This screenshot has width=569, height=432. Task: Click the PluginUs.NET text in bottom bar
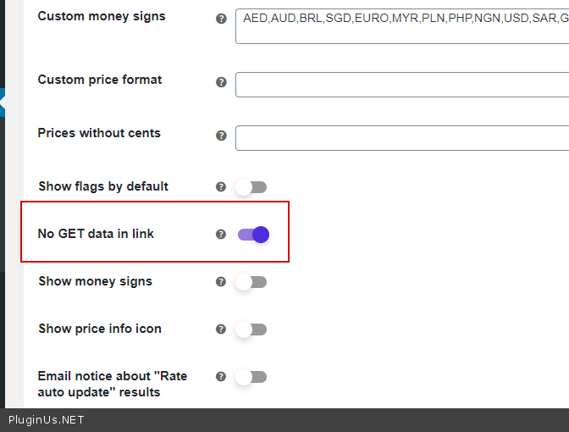point(47,420)
